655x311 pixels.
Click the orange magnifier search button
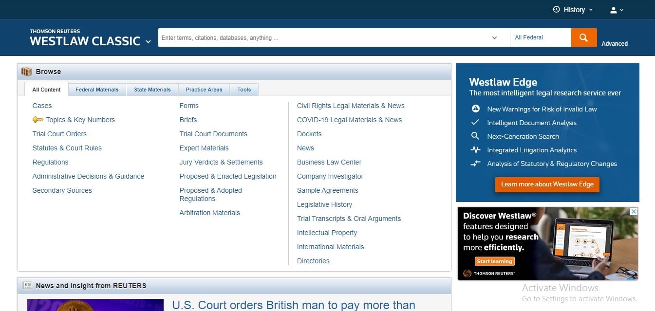pyautogui.click(x=583, y=37)
